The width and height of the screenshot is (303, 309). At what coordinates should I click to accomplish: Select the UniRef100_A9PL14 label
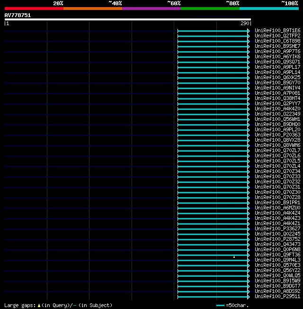pos(277,73)
